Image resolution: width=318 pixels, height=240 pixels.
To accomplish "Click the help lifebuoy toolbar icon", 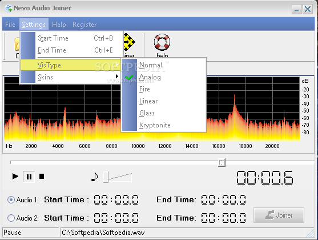I will click(x=162, y=42).
